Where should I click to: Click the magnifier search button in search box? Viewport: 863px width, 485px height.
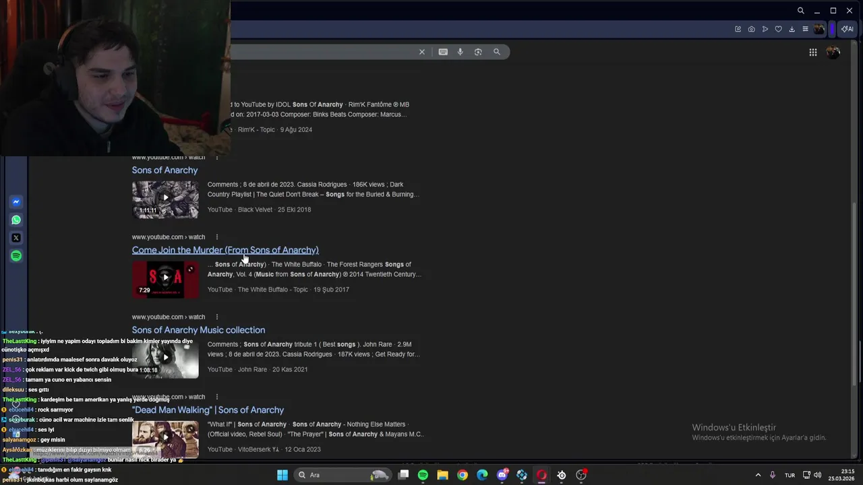pyautogui.click(x=497, y=52)
